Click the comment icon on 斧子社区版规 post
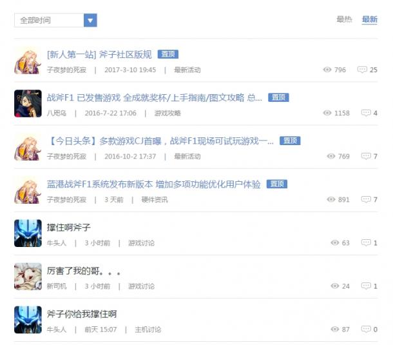The image size is (393, 345). 362,70
